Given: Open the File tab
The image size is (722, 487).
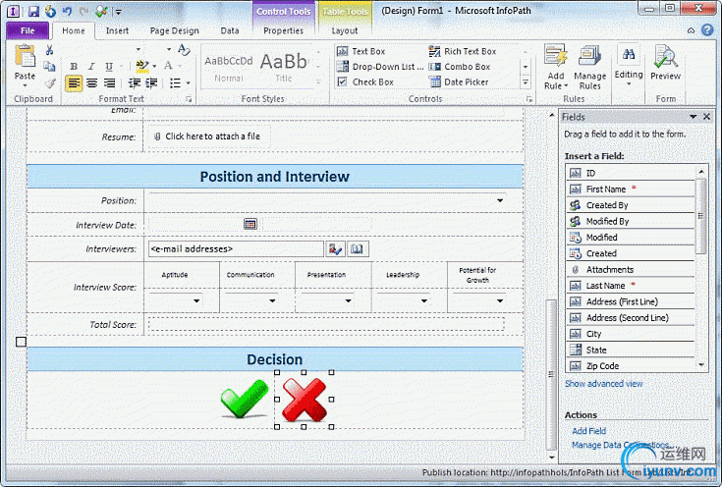Looking at the screenshot, I should [x=28, y=30].
